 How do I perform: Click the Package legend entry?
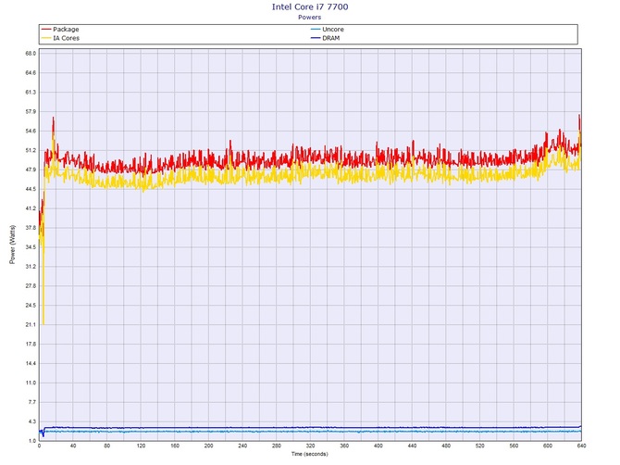[x=60, y=30]
